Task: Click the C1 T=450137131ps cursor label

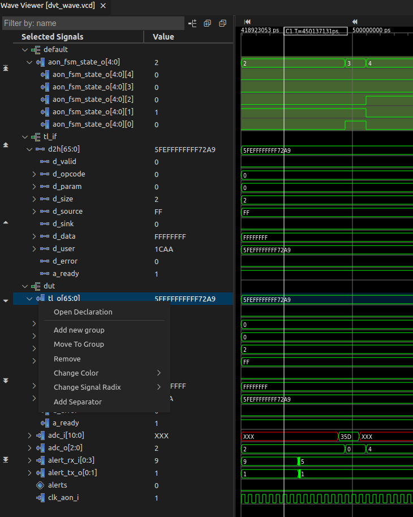Action: (316, 31)
